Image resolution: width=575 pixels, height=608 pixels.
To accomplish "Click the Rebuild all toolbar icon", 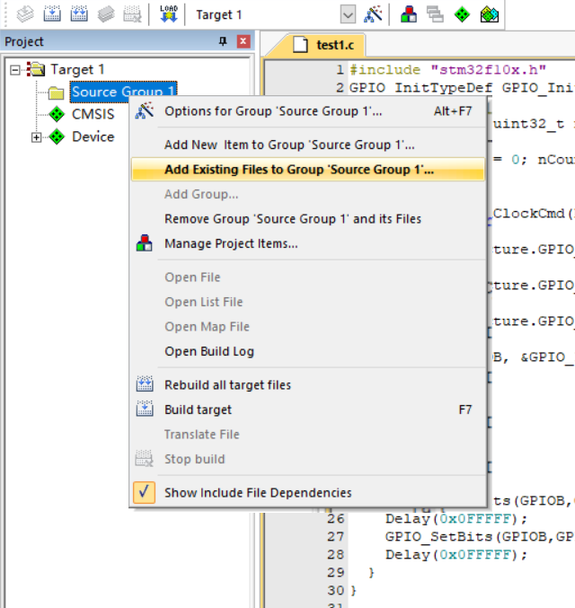I will pos(79,14).
